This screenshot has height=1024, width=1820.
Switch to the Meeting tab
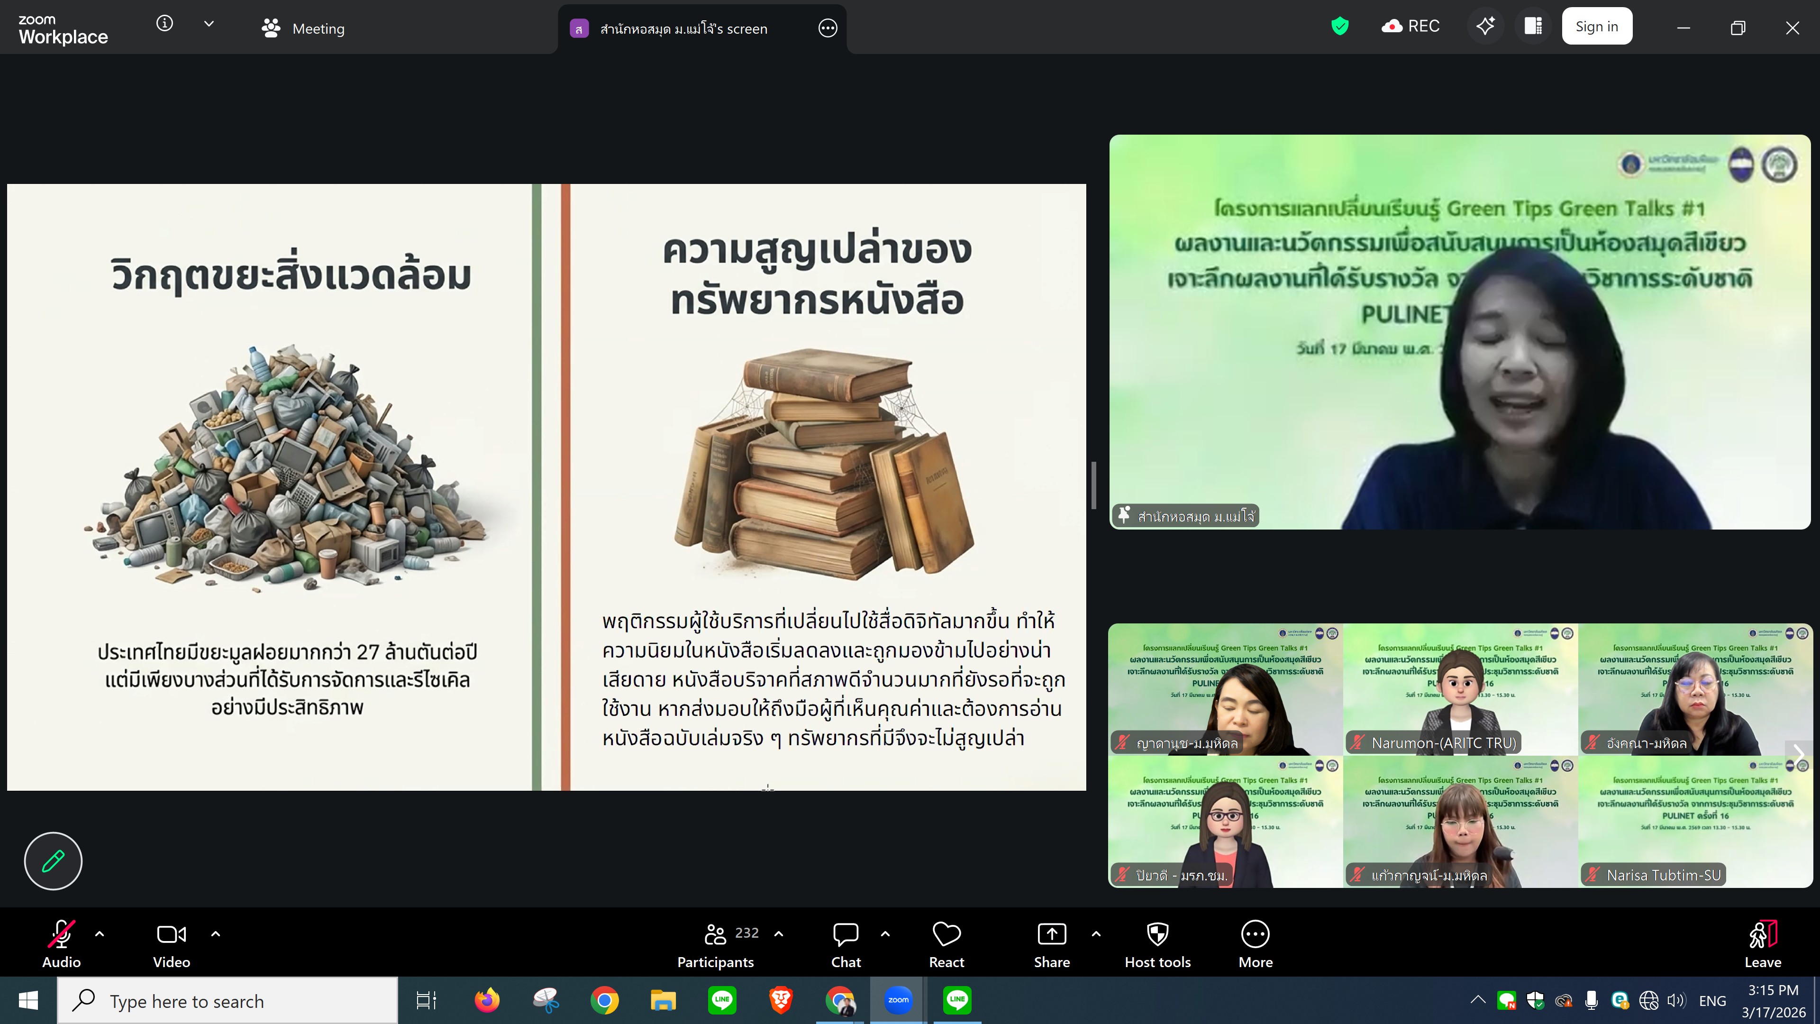coord(304,29)
